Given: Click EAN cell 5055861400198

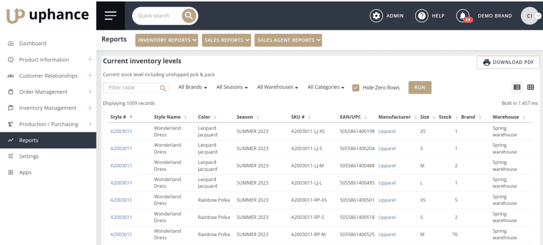Looking at the screenshot, I should click(357, 131).
